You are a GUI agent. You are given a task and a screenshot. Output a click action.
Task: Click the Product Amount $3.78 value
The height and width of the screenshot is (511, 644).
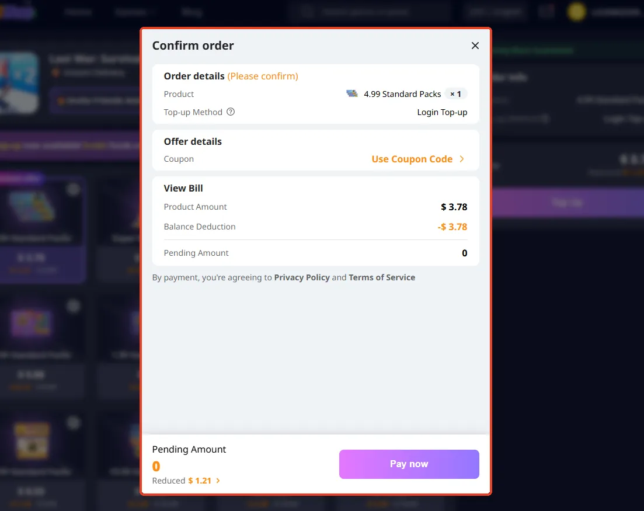[454, 207]
